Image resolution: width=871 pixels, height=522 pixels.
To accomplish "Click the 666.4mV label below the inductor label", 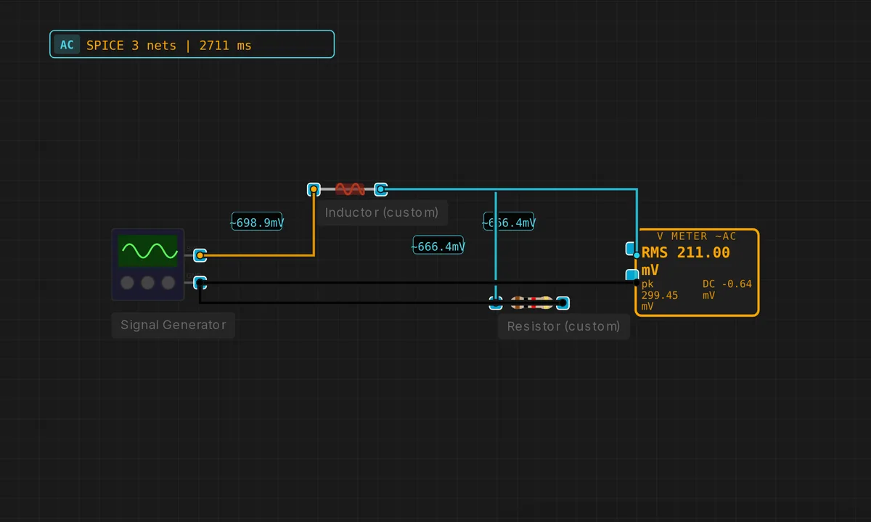I will click(x=438, y=246).
